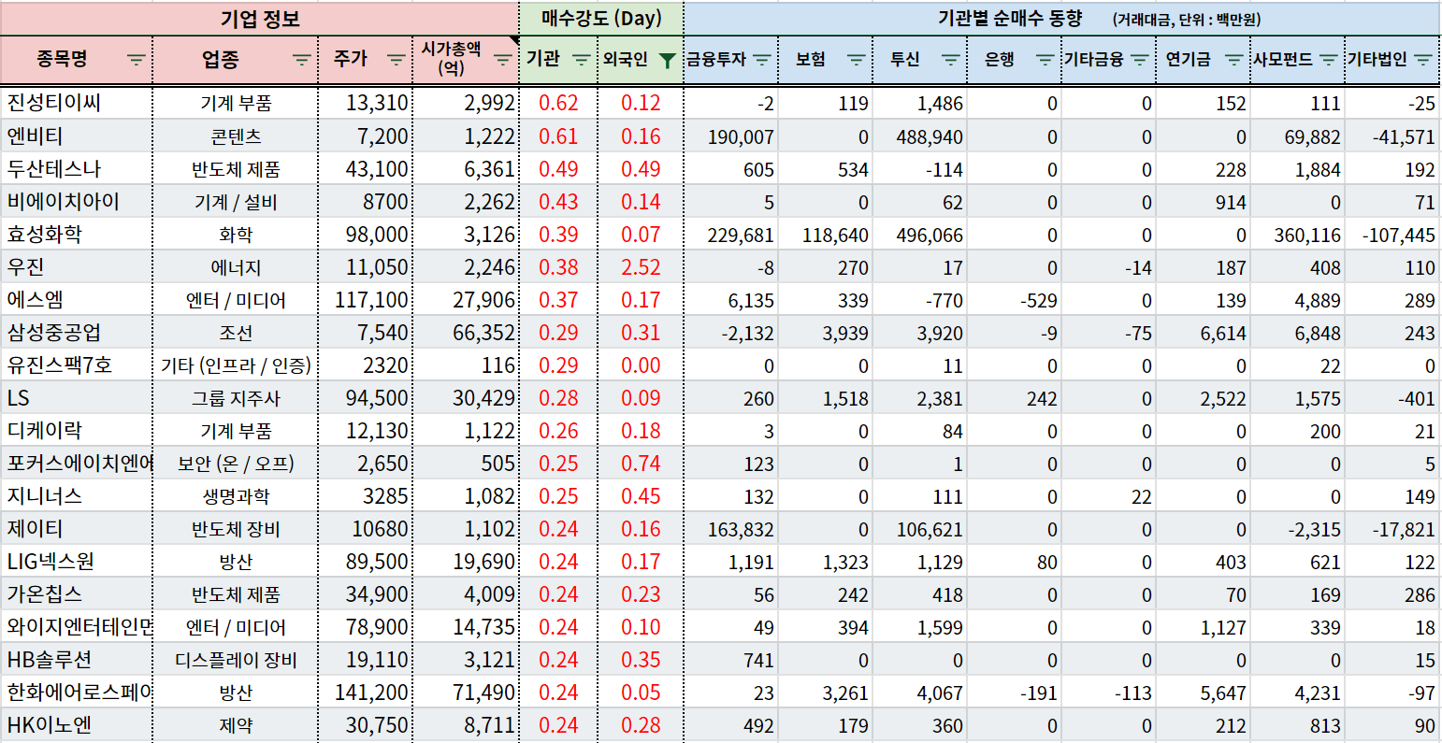1442x743 pixels.
Task: Open the 보험 column filter
Action: coord(857,60)
